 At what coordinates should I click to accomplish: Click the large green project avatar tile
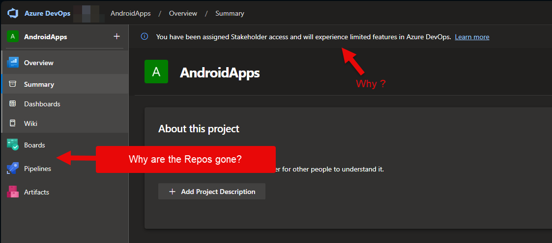[x=156, y=72]
